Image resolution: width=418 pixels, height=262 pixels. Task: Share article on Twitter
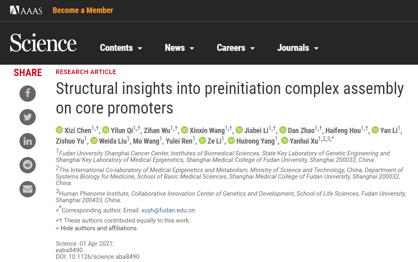28,117
